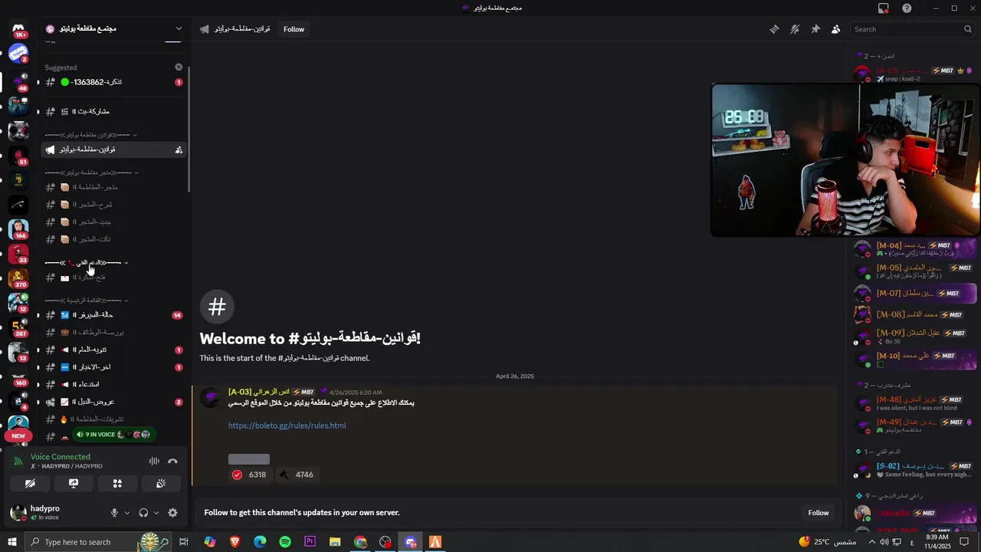Open the Help question mark icon
The width and height of the screenshot is (981, 552).
tap(907, 8)
